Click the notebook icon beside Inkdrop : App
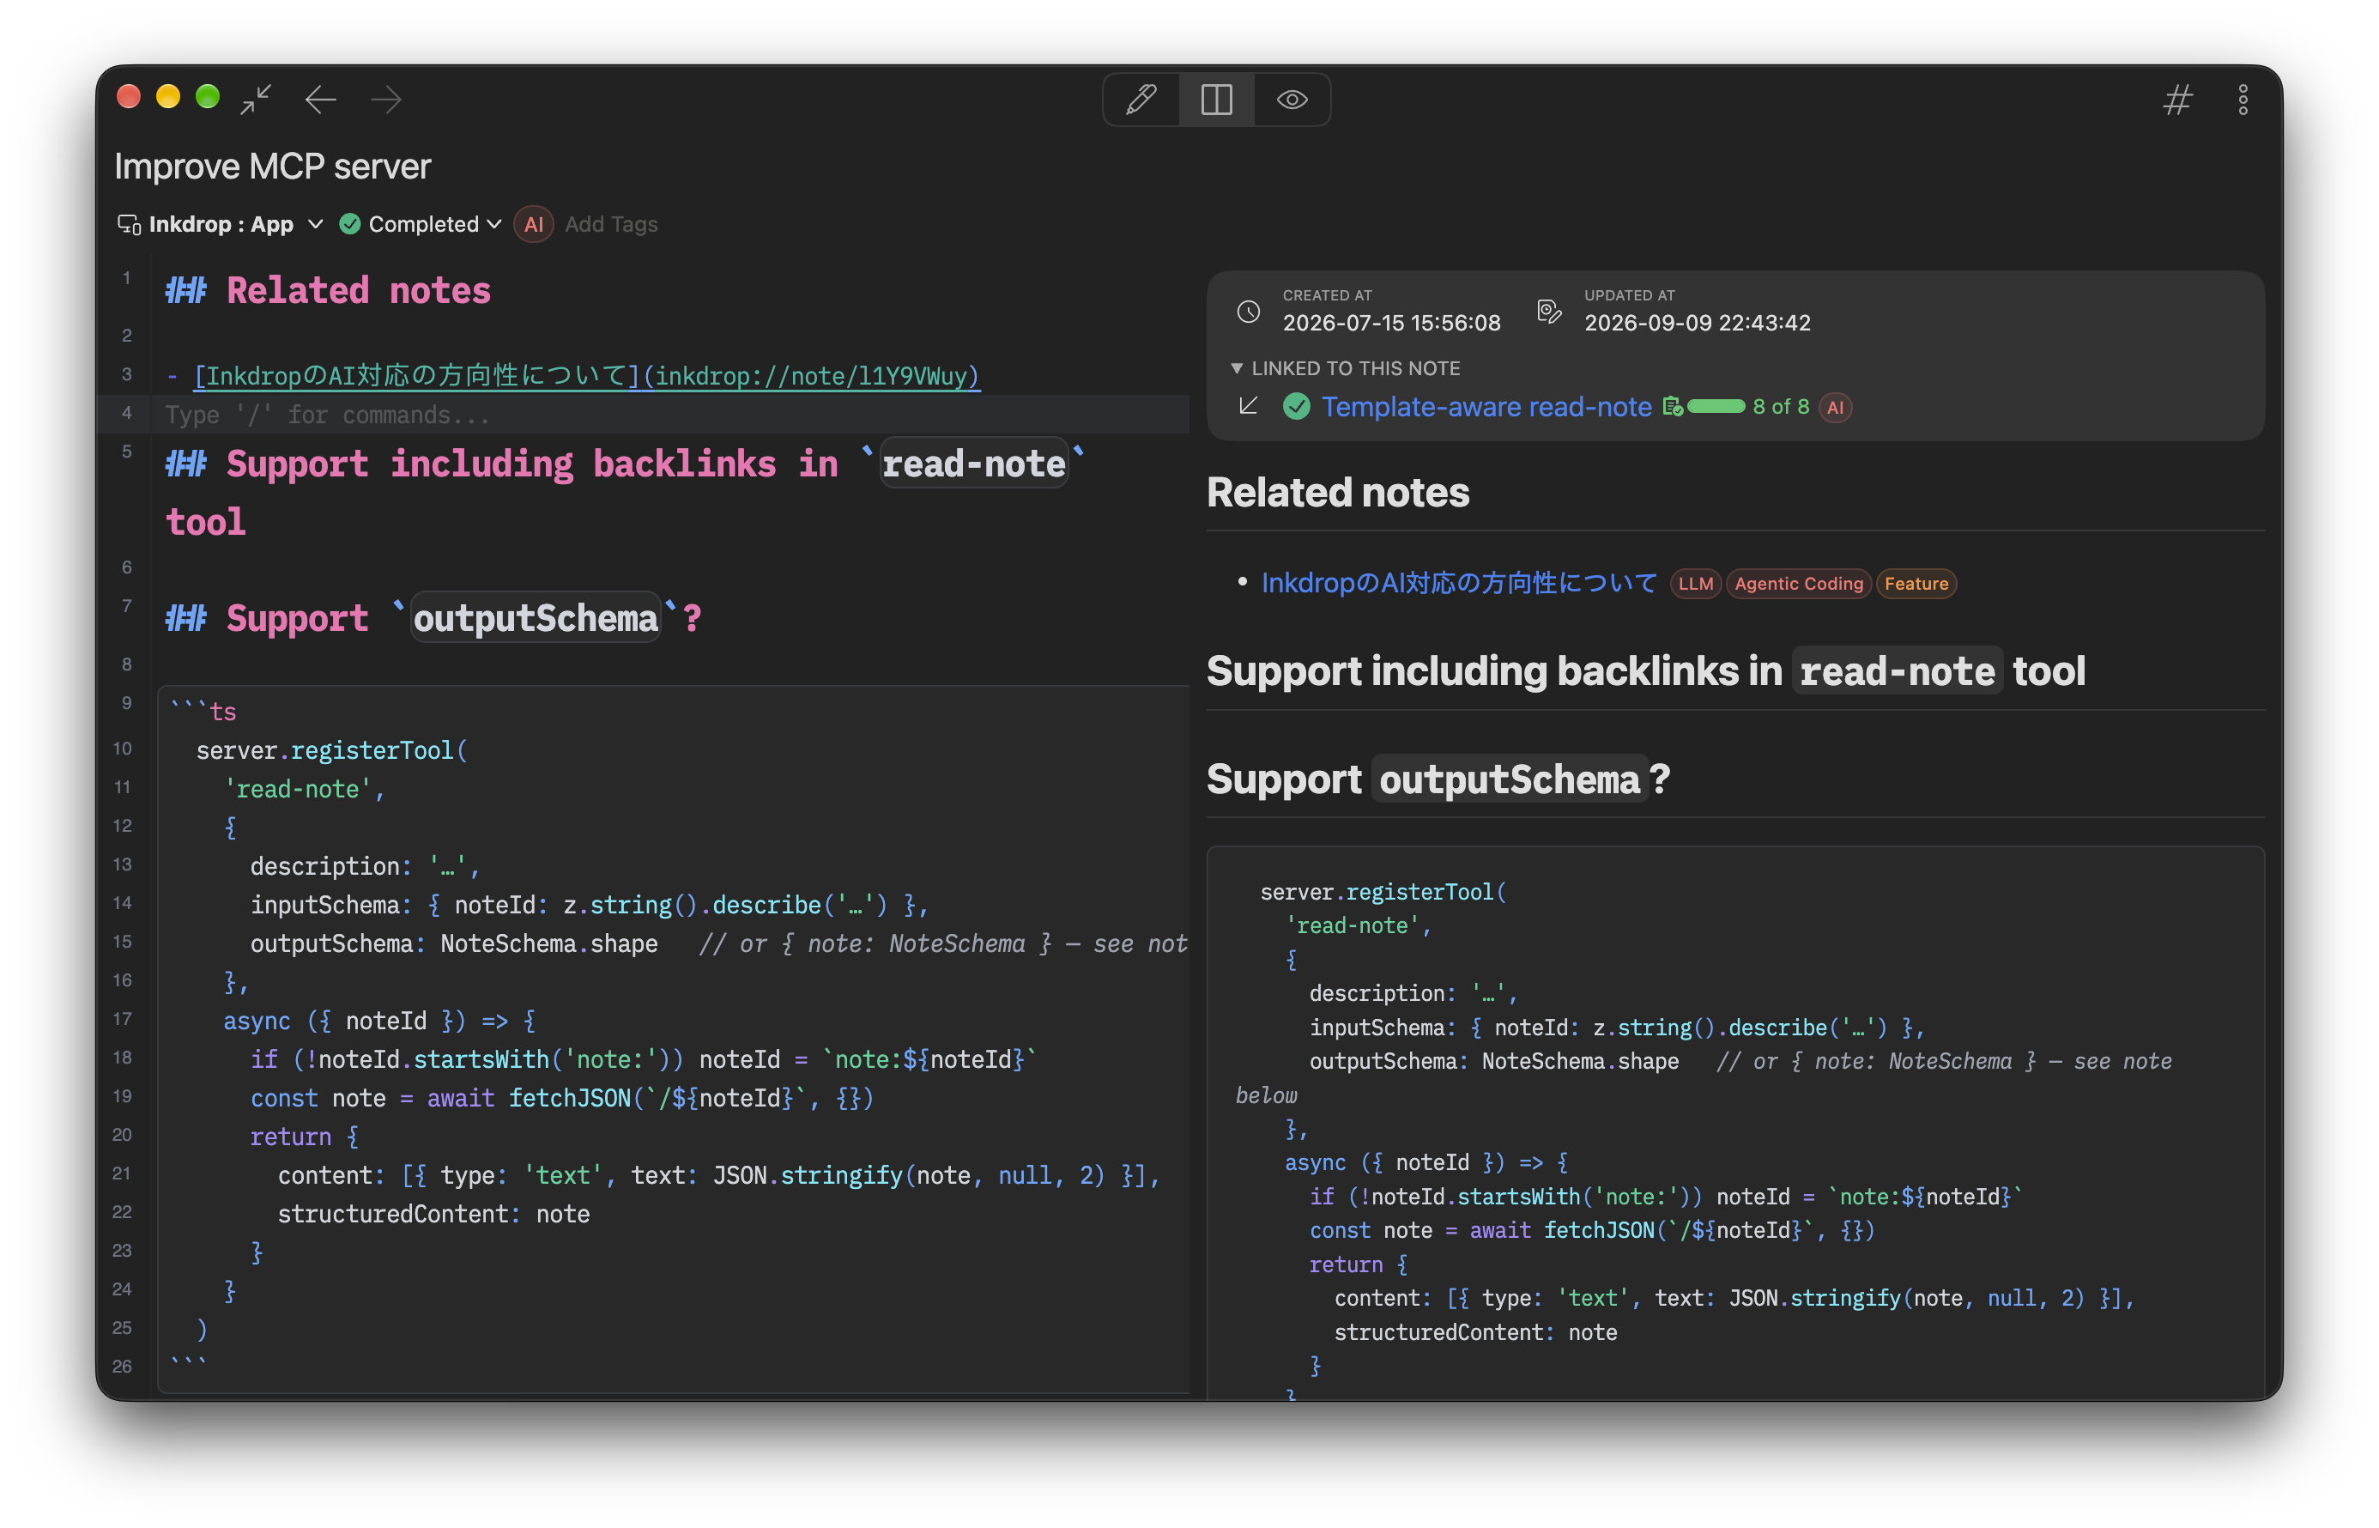2379x1528 pixels. [x=129, y=224]
